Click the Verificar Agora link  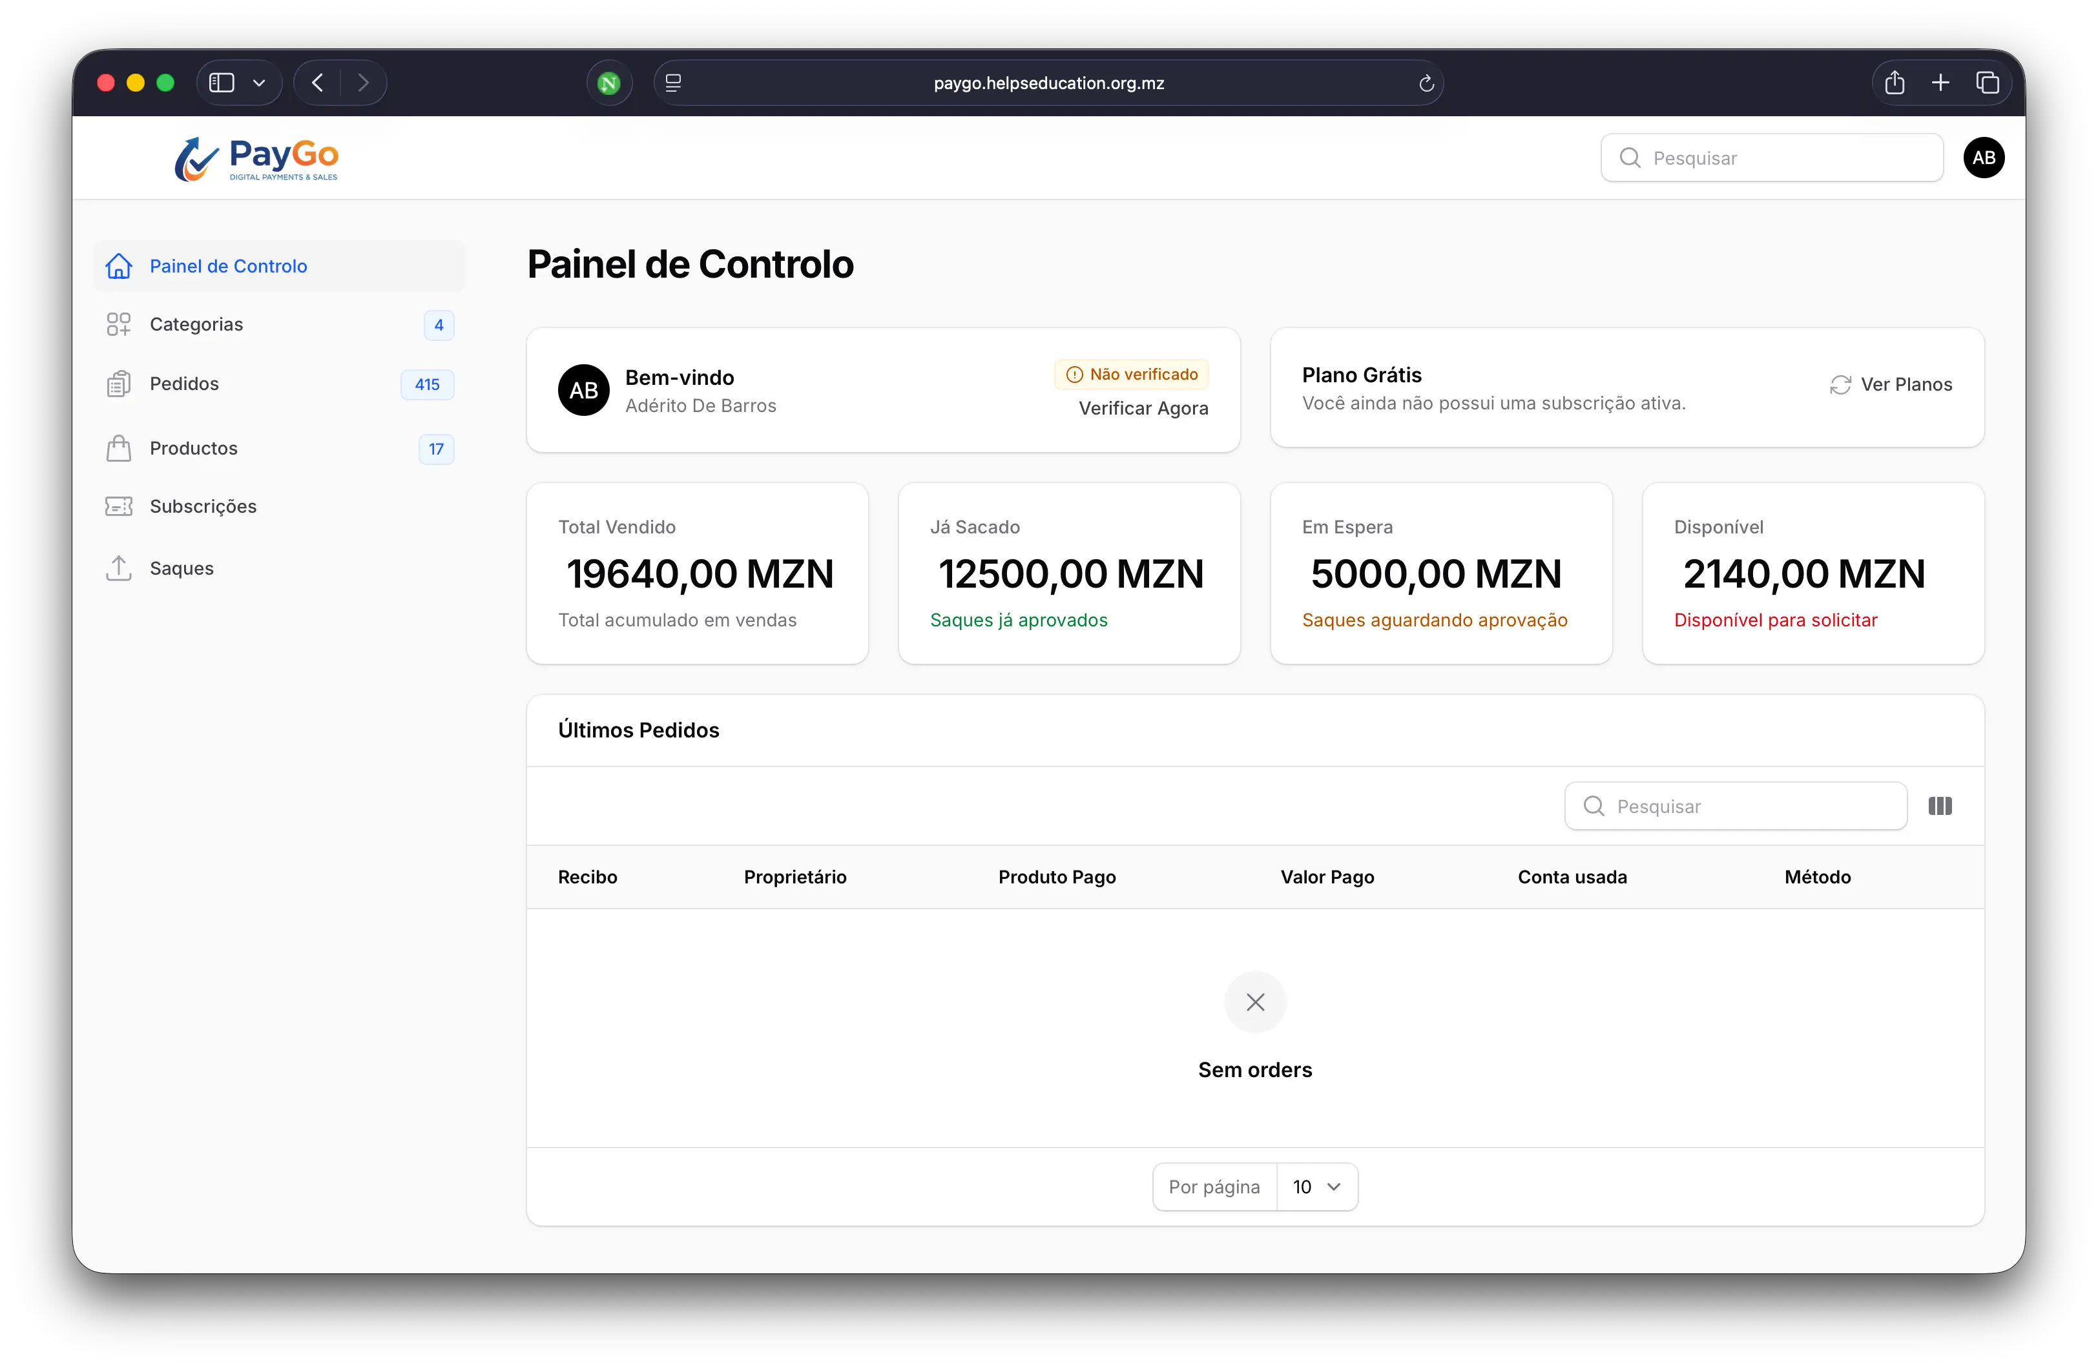pos(1143,408)
